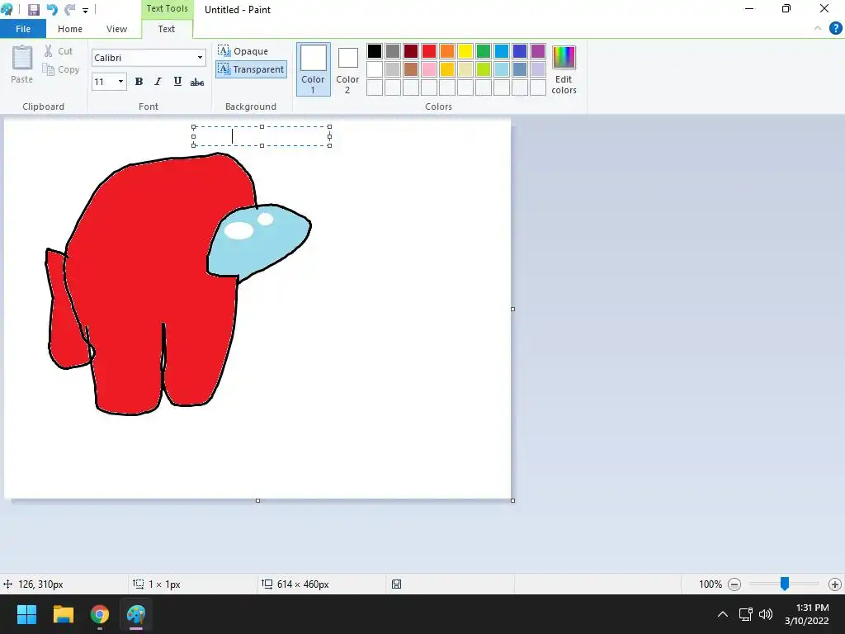This screenshot has width=845, height=634.
Task: Click the Undo arrow in the title bar
Action: [52, 10]
